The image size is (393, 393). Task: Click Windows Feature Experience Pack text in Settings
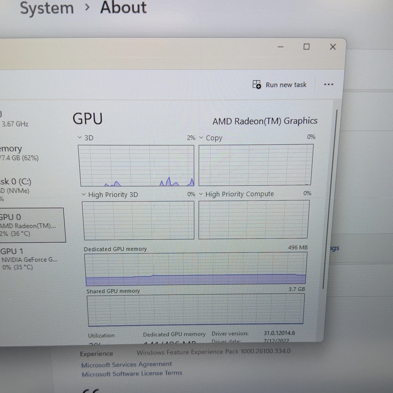[x=213, y=352]
